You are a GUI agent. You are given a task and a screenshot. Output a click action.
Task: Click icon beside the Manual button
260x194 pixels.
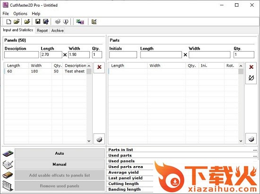[x=8, y=164]
